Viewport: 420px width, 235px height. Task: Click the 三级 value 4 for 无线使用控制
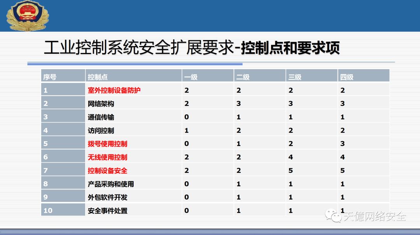point(290,157)
